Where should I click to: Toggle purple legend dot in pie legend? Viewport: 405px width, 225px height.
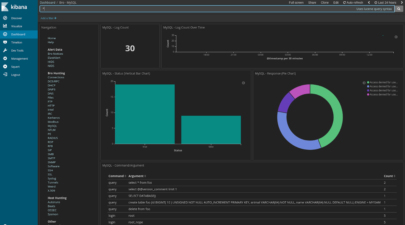pos(368,91)
